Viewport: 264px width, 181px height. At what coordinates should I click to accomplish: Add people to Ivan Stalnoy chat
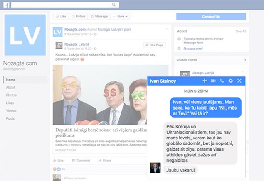tap(204, 81)
